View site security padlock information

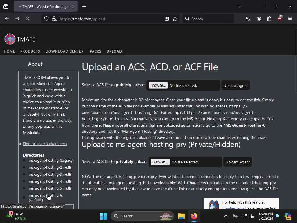pyautogui.click(x=54, y=19)
